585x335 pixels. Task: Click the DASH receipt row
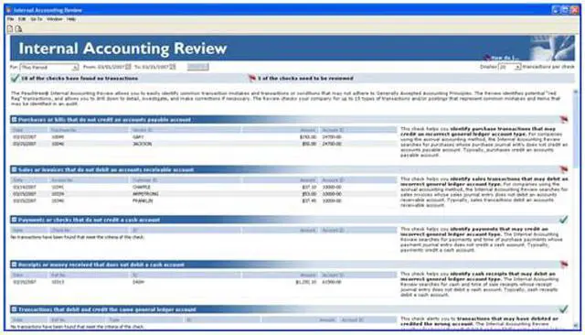204,282
